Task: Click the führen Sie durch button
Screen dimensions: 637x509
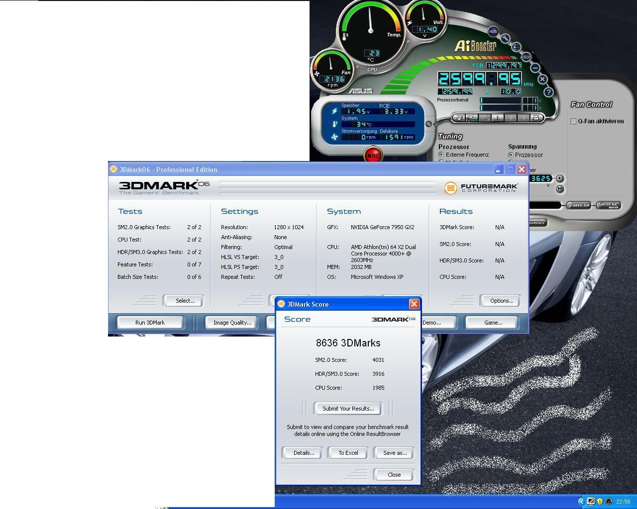Action: (x=608, y=205)
